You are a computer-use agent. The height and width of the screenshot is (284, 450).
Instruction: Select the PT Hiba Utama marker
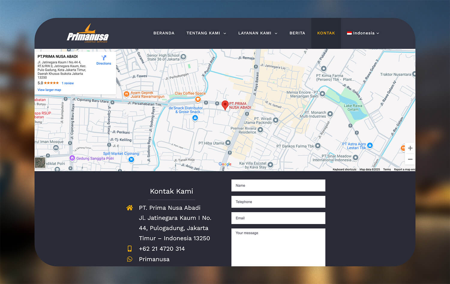click(x=228, y=143)
